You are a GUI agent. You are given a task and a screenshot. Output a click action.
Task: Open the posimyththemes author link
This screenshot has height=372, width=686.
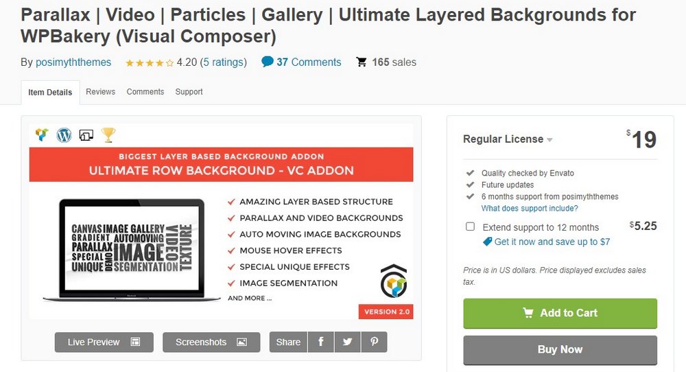point(73,62)
